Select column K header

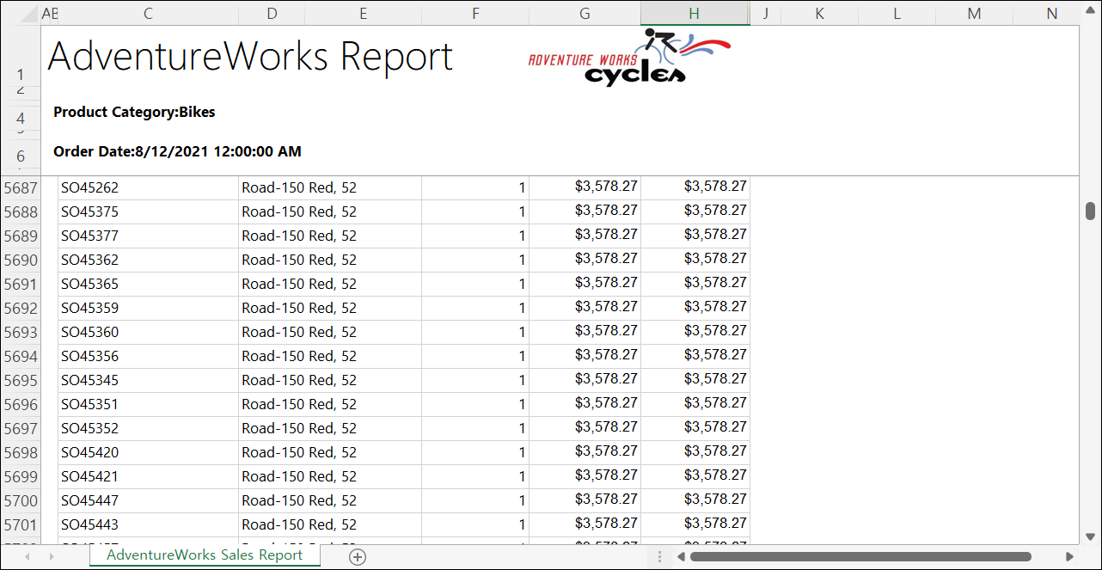tap(819, 13)
